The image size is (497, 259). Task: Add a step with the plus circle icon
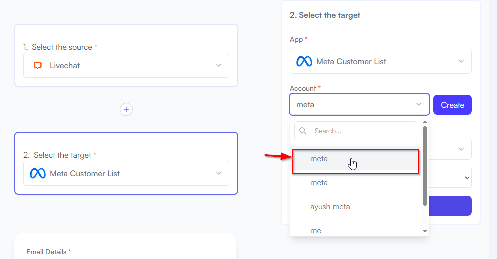[x=126, y=109]
